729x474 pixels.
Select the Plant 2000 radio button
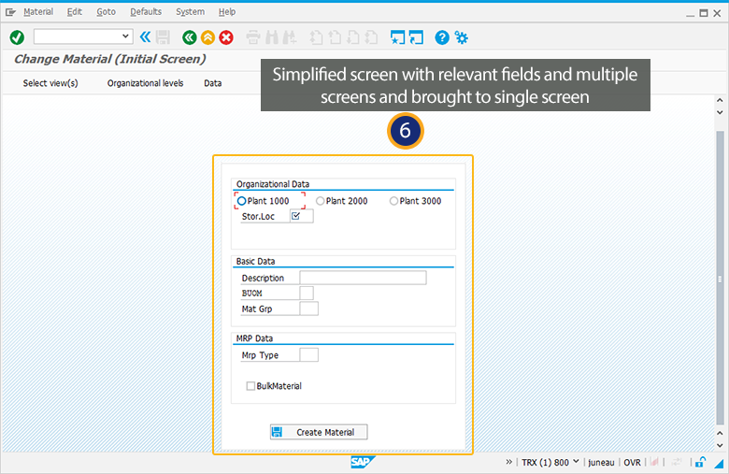point(320,201)
